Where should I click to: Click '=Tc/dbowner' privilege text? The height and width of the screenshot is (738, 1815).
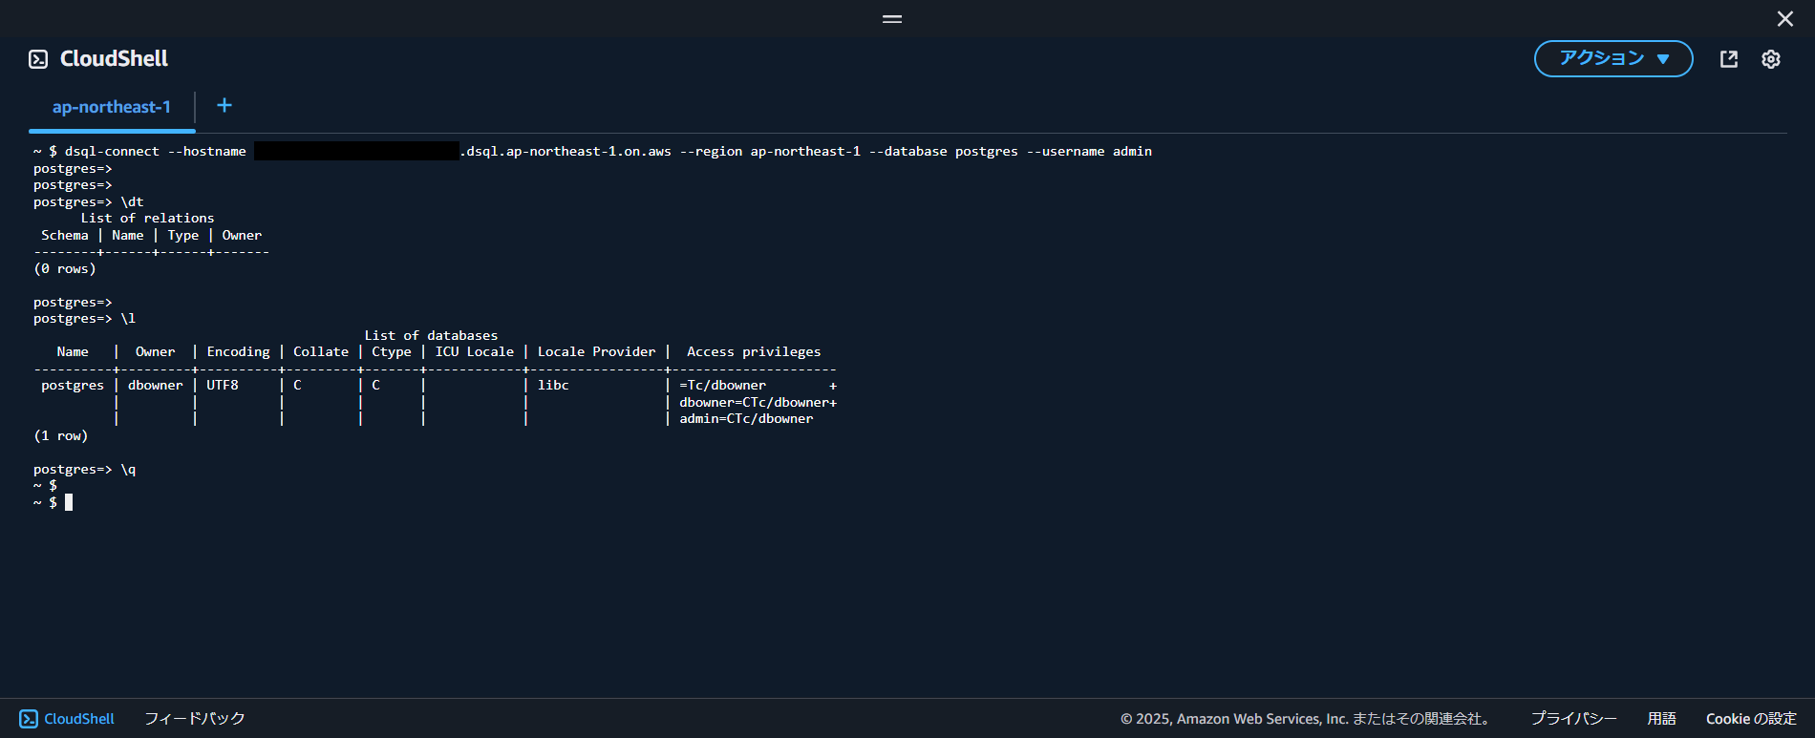click(722, 385)
